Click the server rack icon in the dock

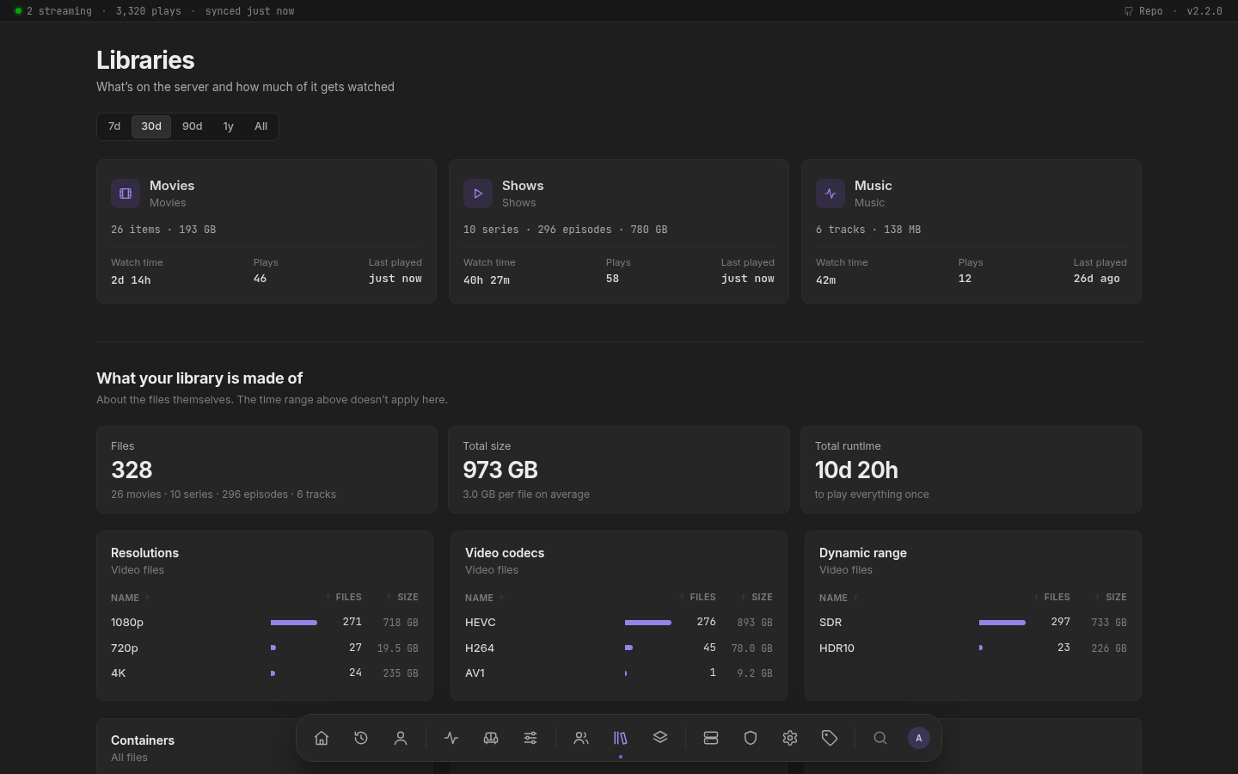coord(711,738)
